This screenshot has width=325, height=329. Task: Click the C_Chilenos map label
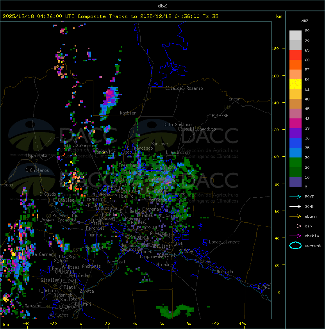pyautogui.click(x=37, y=170)
